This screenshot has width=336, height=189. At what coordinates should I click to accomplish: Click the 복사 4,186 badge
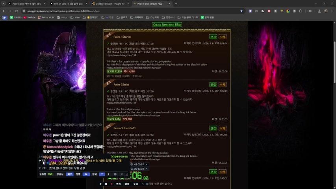coord(129,71)
